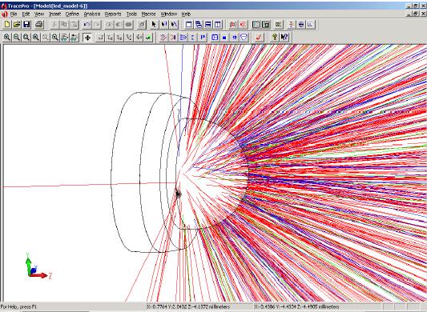This screenshot has height=312, width=427.
Task: Click the red bracketed source icon
Action: pyautogui.click(x=233, y=25)
